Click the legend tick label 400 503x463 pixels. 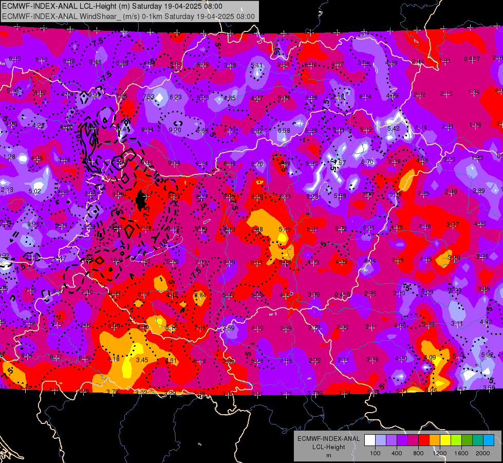coord(397,453)
